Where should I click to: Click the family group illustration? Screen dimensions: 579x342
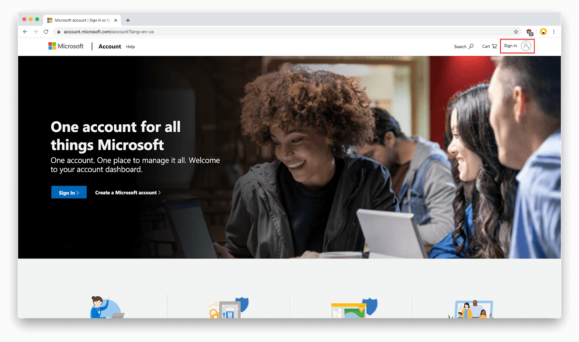[x=471, y=309]
